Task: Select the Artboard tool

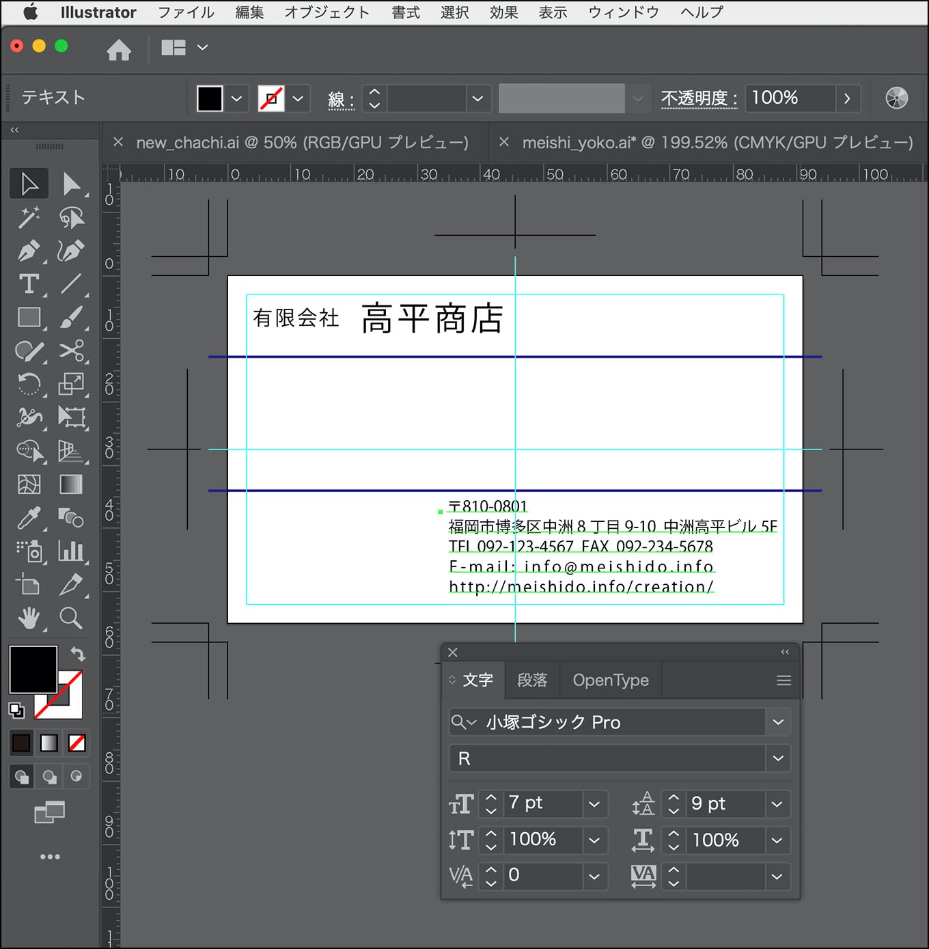Action: tap(29, 585)
